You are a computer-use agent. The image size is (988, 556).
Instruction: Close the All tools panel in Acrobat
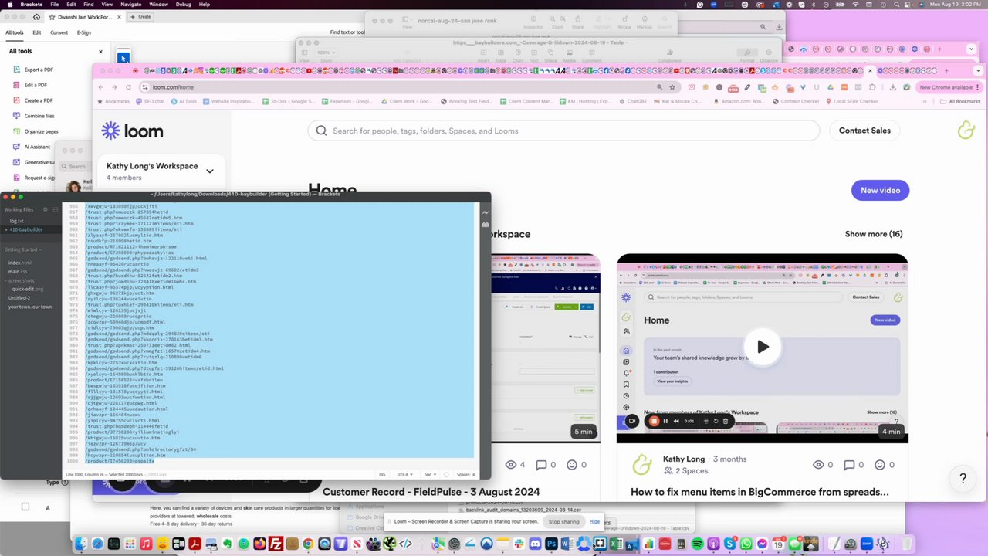(100, 52)
